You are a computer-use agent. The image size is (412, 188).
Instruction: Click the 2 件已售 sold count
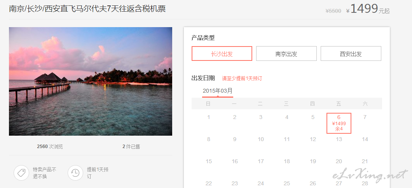coord(131,147)
